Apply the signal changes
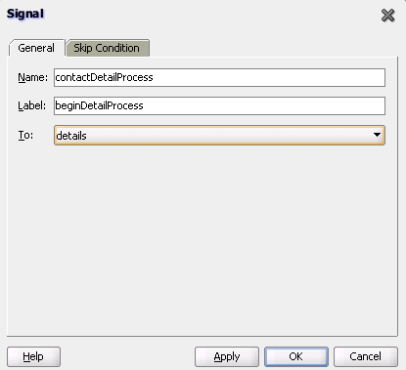Viewport: 406px width, 370px height. click(227, 356)
